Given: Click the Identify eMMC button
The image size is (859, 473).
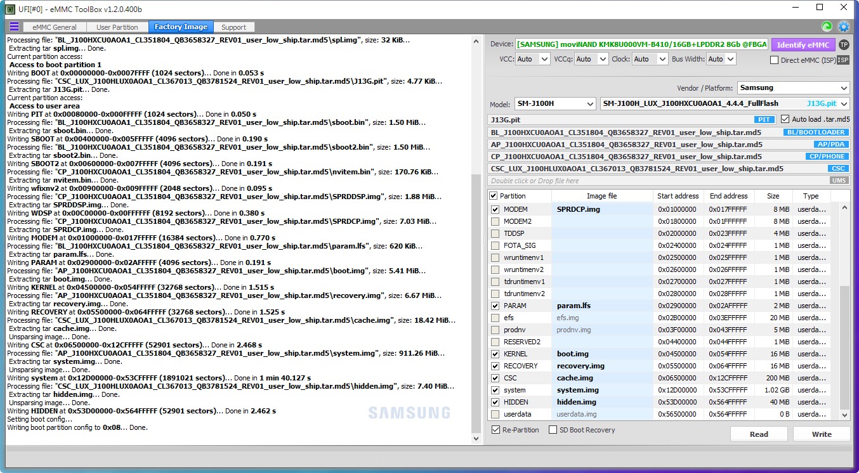Looking at the screenshot, I should (x=803, y=44).
